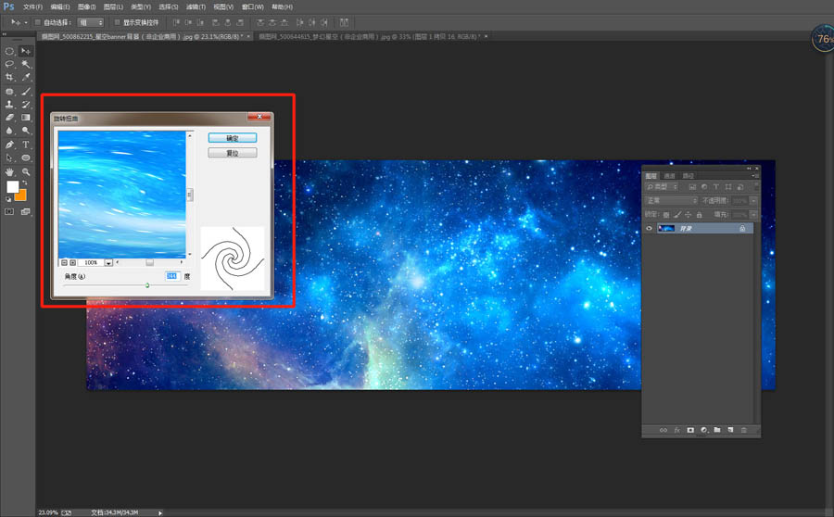Select the Move tool
This screenshot has width=834, height=517.
(26, 51)
